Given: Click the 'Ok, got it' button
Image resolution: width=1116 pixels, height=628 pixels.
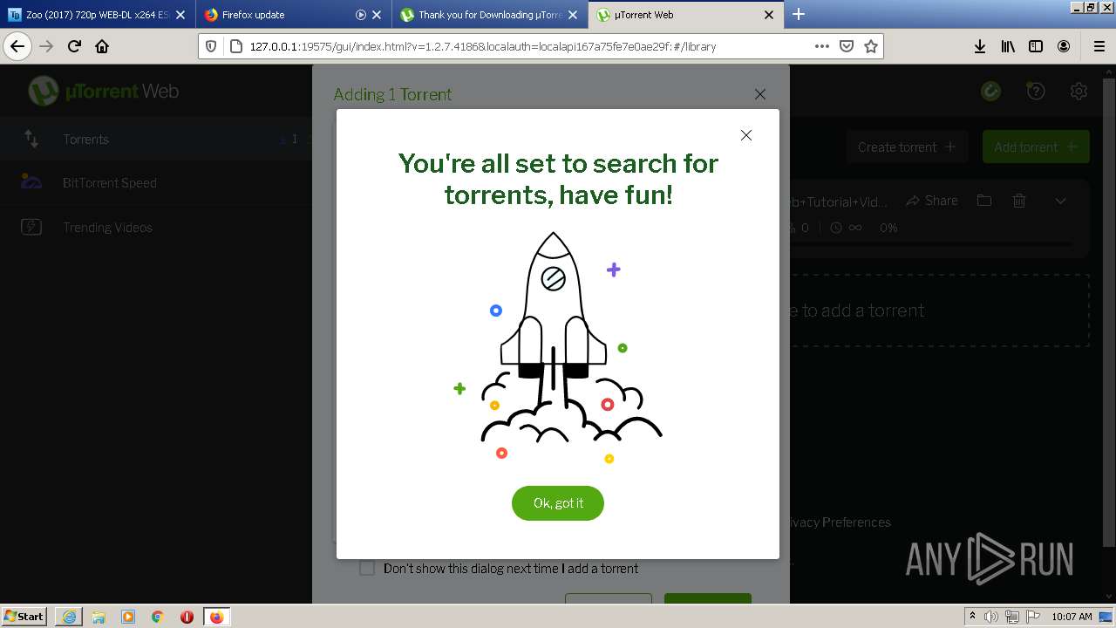Looking at the screenshot, I should [x=558, y=503].
